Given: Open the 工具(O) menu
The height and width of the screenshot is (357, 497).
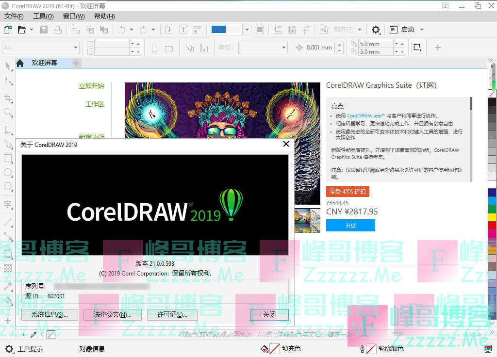Looking at the screenshot, I should coord(43,16).
